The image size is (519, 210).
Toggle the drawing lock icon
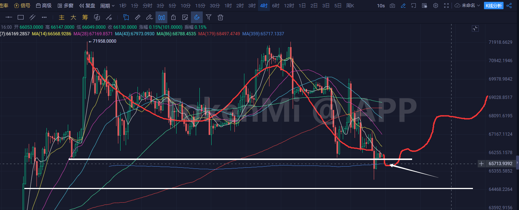tap(173, 17)
